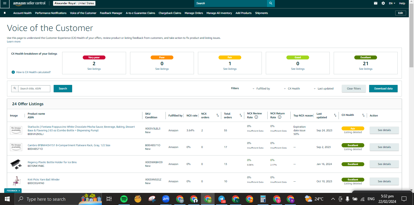Sort by NCX orders column
The width and height of the screenshot is (414, 205).
click(x=218, y=115)
